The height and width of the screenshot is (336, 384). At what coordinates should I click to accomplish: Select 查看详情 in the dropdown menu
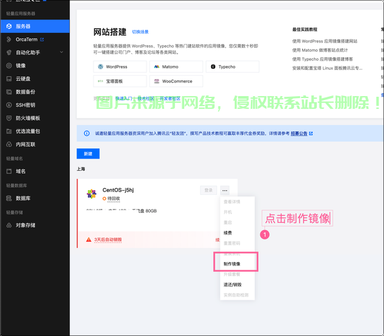(231, 202)
